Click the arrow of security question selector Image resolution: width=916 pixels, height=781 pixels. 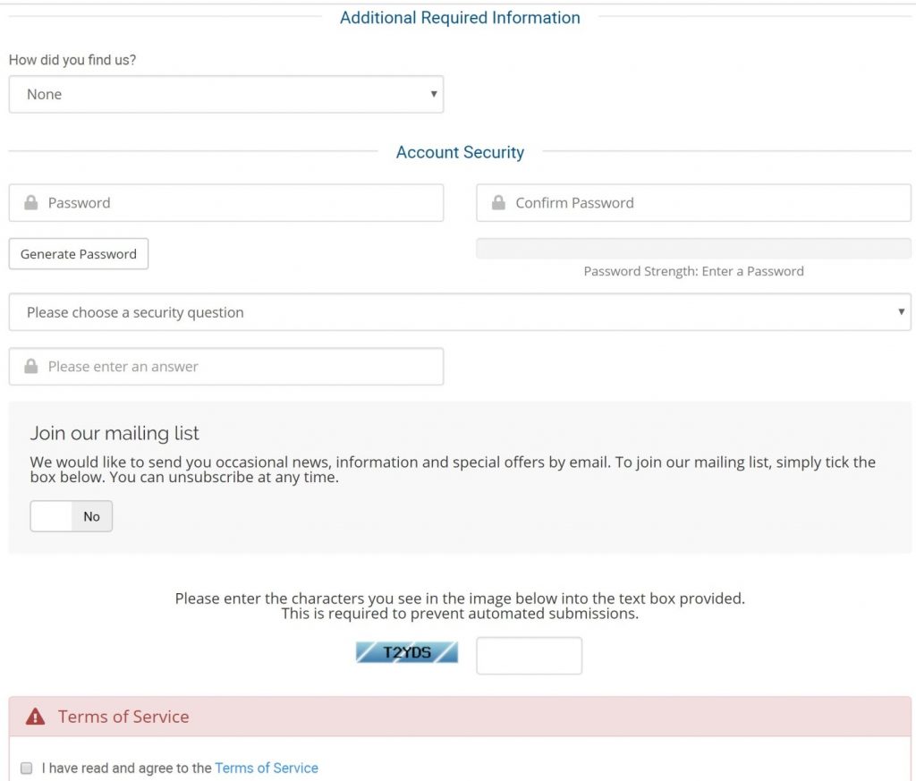point(902,312)
